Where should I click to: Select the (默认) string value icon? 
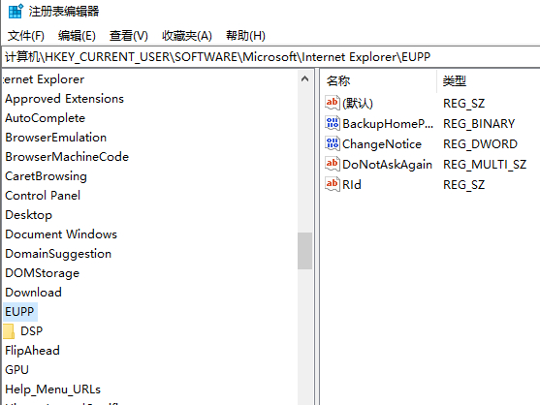333,103
